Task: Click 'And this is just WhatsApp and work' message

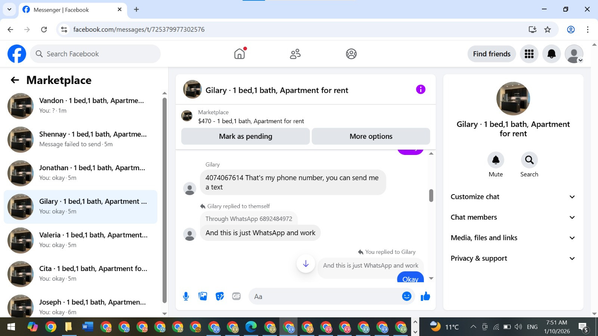Action: [260, 233]
